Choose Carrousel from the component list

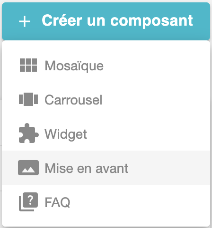pos(106,99)
